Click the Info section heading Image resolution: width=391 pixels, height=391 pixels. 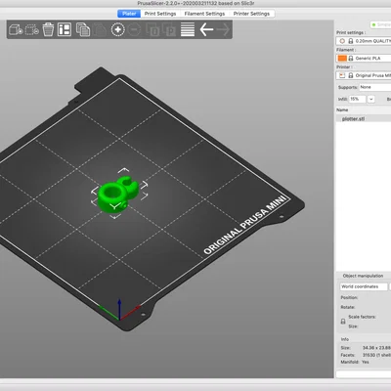345,339
